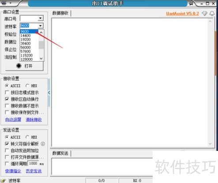
Task: Expand the 串口号 port dropdown
Action: pos(40,18)
